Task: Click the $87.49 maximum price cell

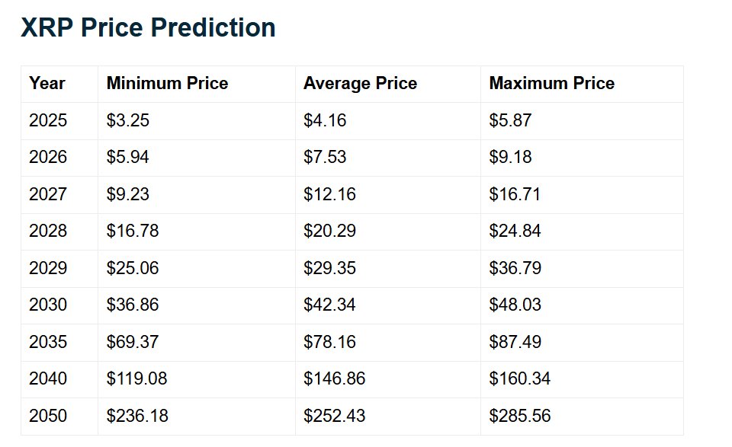Action: pyautogui.click(x=515, y=342)
